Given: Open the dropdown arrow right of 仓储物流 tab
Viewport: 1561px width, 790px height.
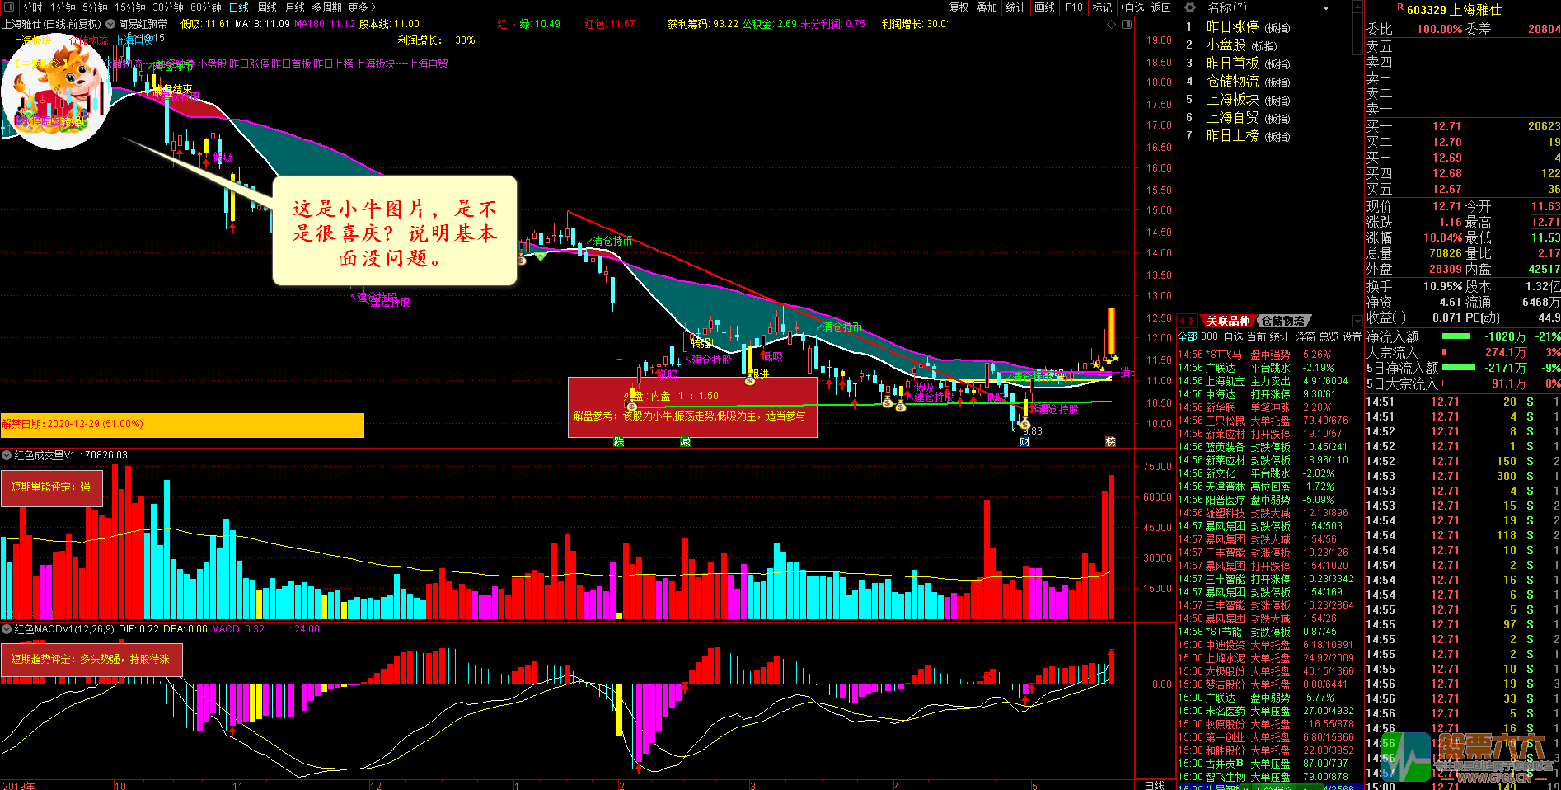Looking at the screenshot, I should [1357, 322].
